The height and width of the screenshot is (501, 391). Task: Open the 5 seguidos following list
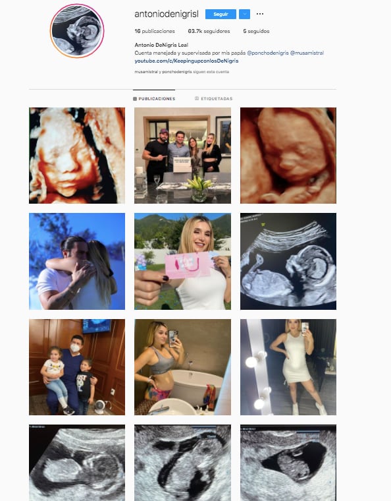pos(256,31)
